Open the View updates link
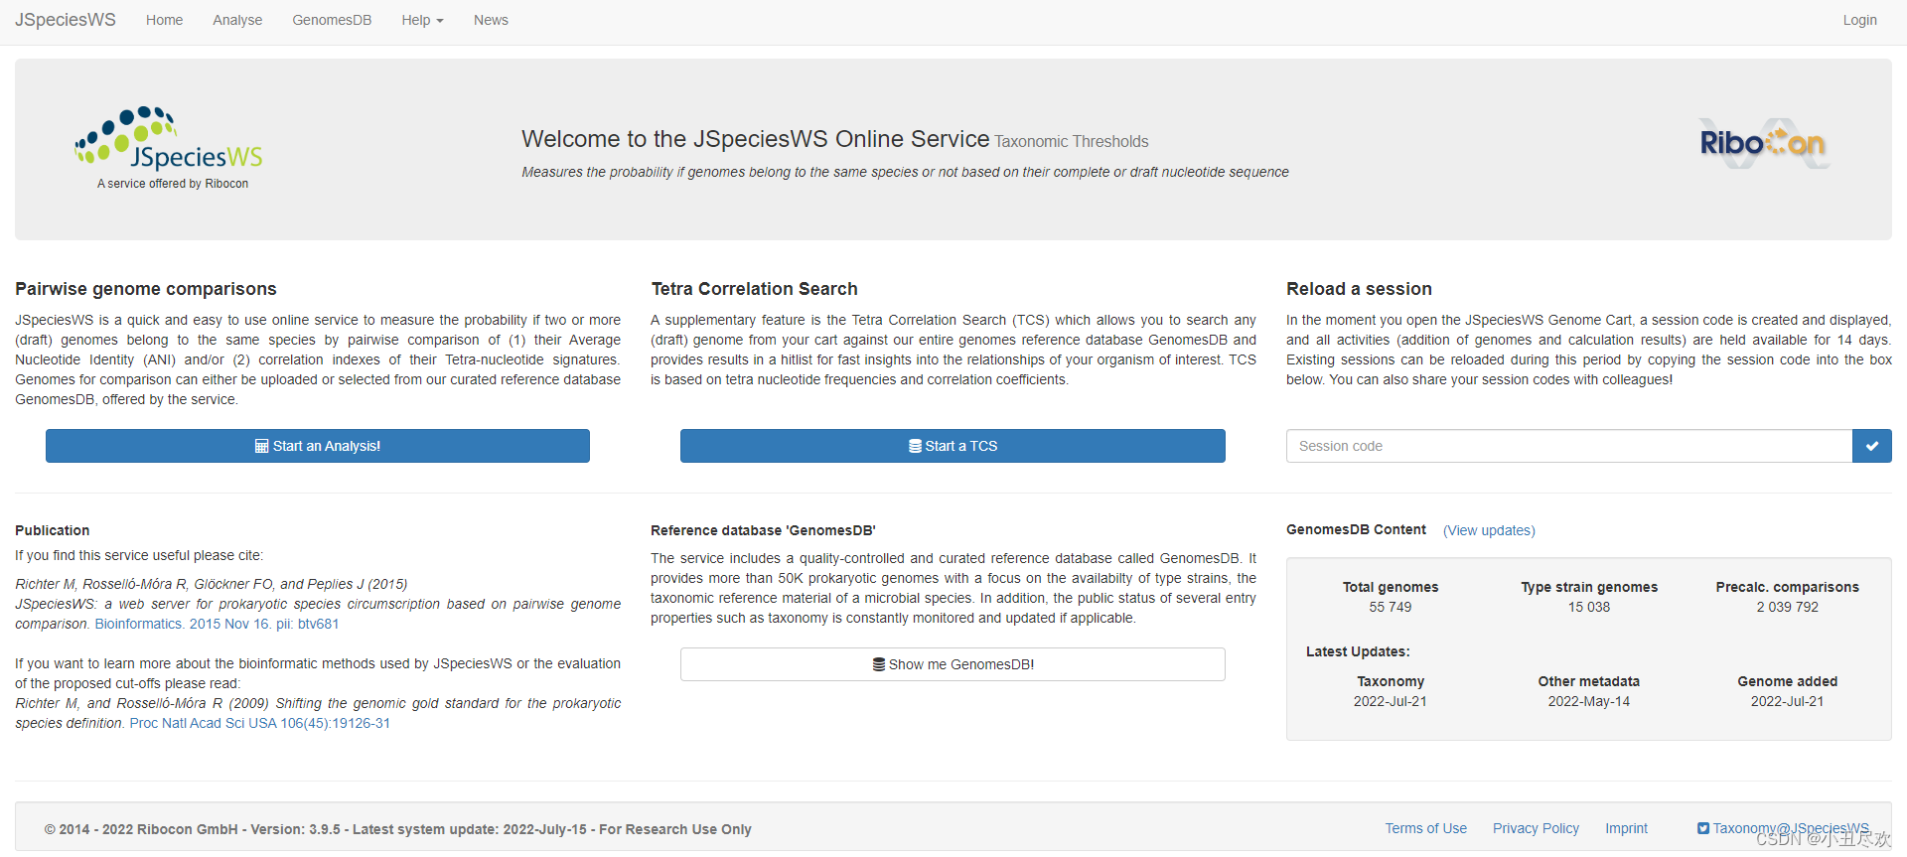Image resolution: width=1907 pixels, height=857 pixels. (1489, 530)
